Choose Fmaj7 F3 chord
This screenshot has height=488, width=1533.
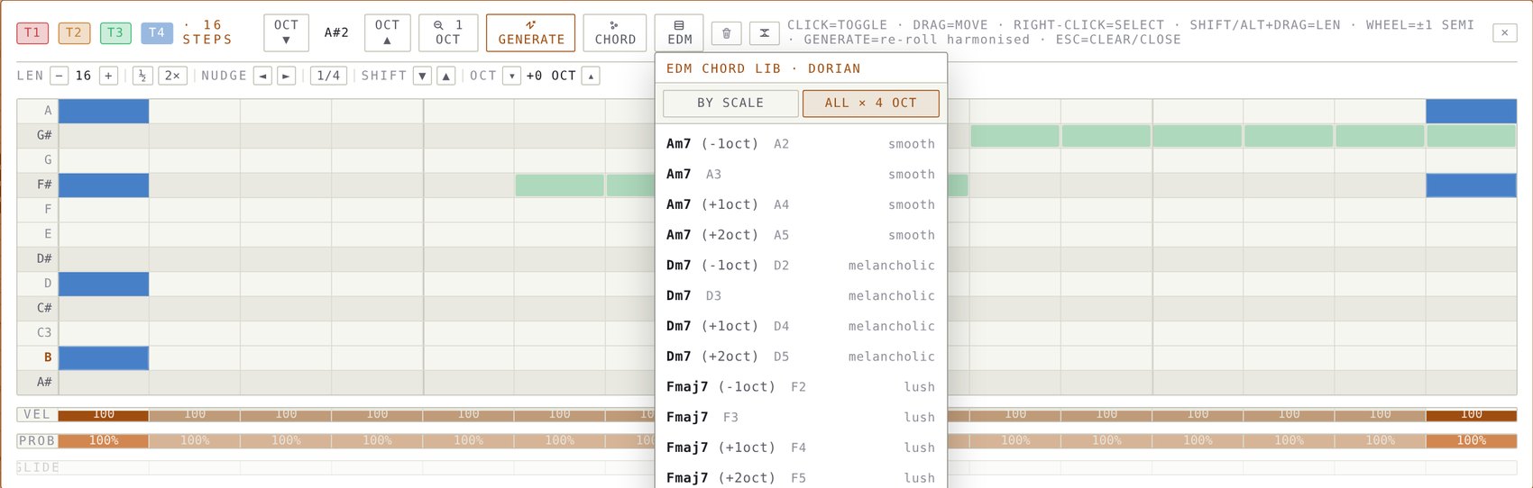click(801, 418)
